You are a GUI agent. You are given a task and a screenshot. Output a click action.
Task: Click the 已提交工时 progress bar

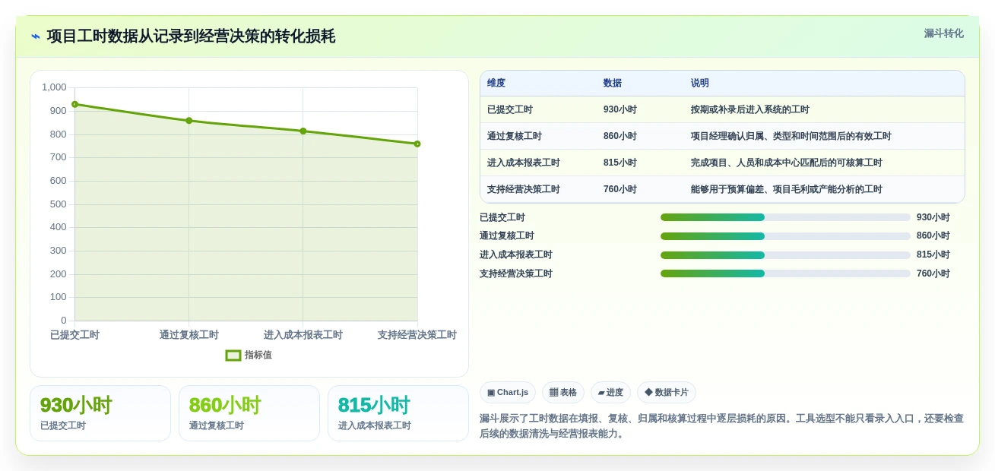tap(785, 217)
